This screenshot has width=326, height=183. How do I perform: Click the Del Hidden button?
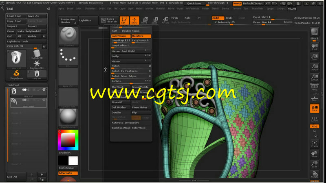(x=121, y=107)
